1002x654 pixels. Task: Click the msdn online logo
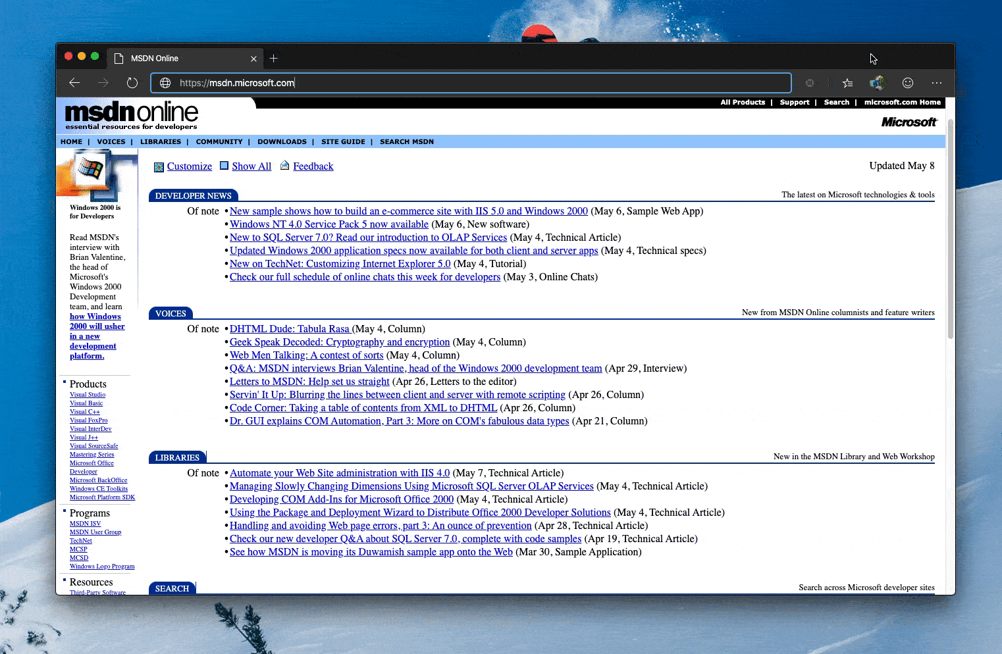pos(131,115)
